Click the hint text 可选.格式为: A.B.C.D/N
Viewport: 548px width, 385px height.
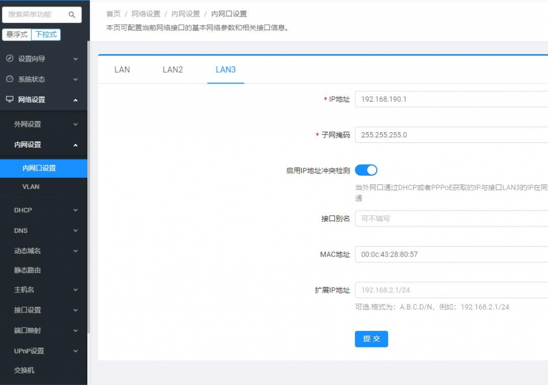coord(432,307)
